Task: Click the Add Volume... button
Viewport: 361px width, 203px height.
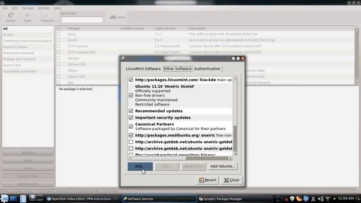Action: [x=223, y=166]
